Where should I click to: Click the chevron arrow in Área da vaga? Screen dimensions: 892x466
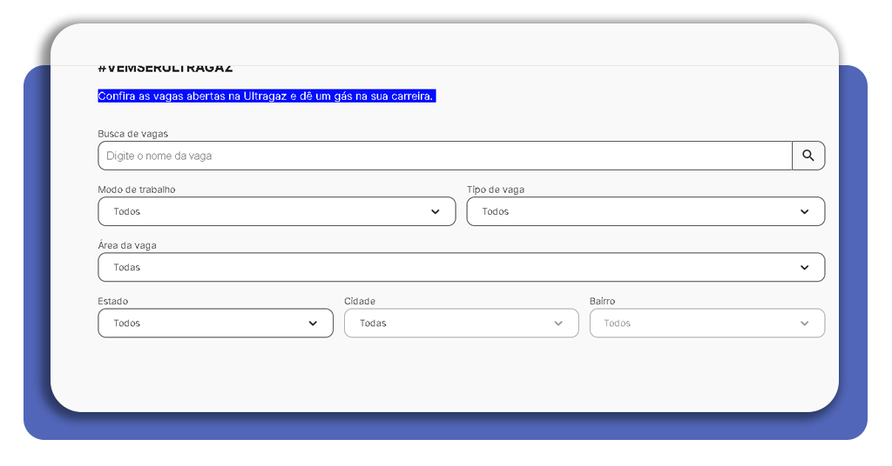[804, 267]
